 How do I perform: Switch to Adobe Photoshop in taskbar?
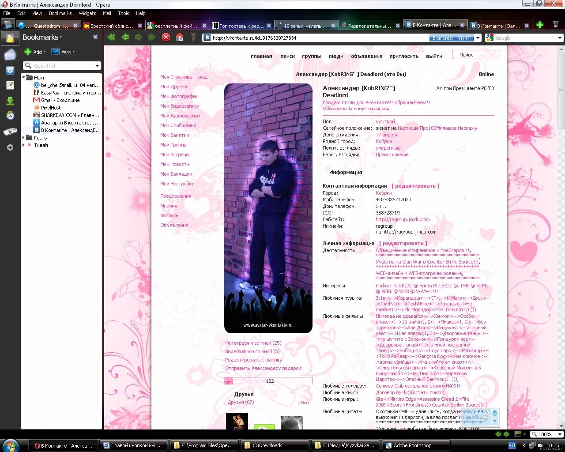(x=415, y=445)
